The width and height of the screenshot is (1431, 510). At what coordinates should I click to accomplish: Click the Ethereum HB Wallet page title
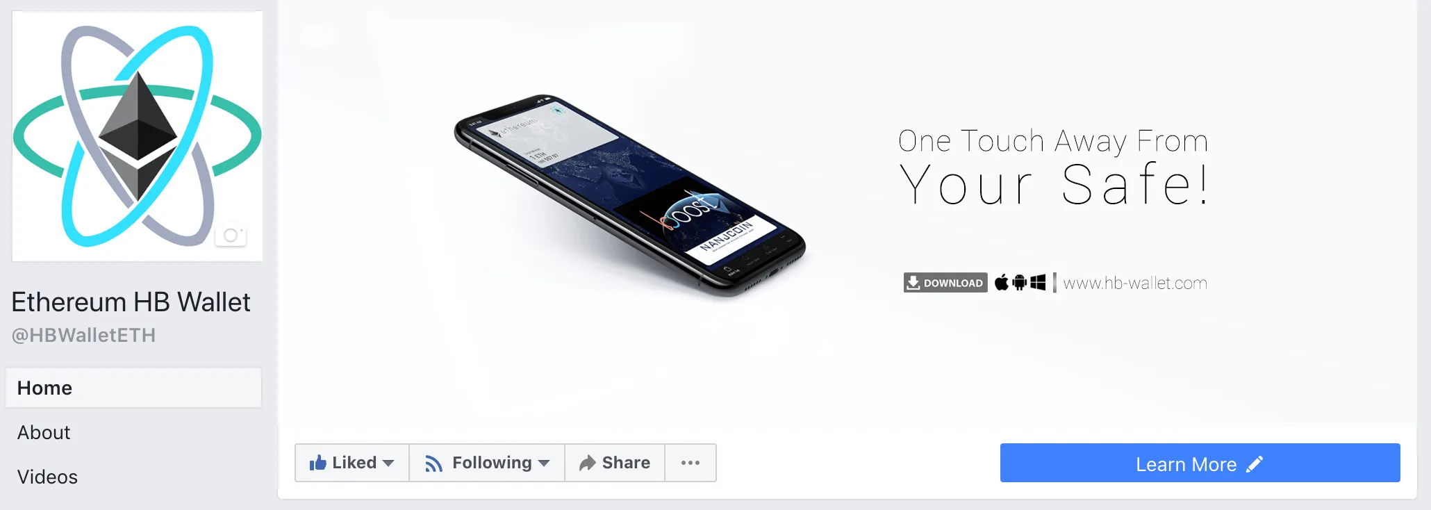[131, 302]
